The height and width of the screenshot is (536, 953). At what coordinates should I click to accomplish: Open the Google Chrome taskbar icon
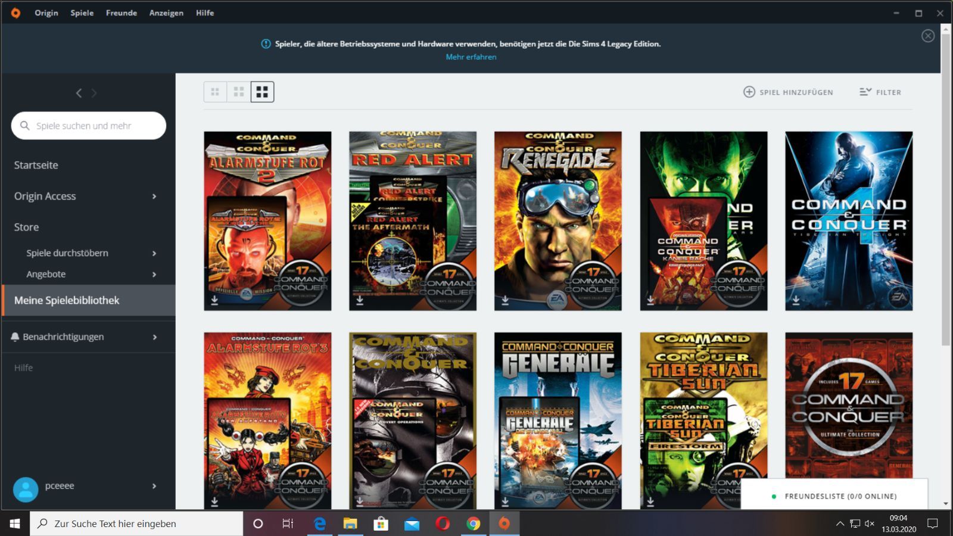(x=474, y=523)
